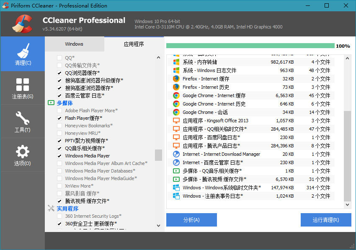This screenshot has height=250, width=356.
Task: Click the 分析(A) analyze button
Action: tap(191, 220)
